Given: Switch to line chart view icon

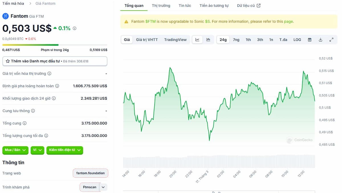Looking at the screenshot, I should (197, 40).
